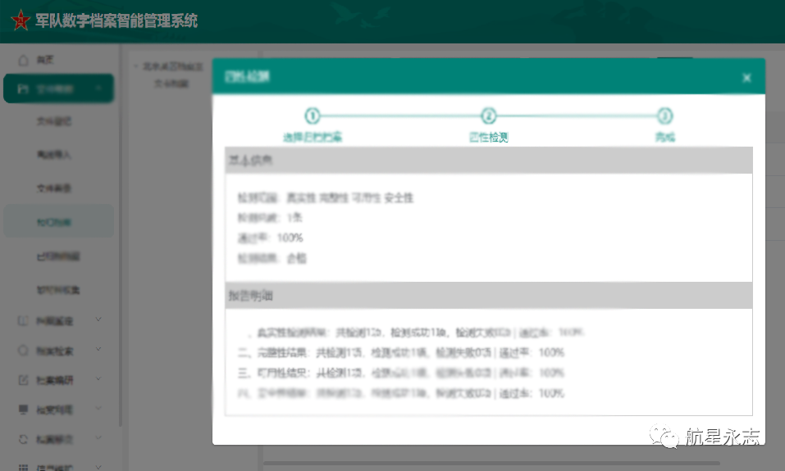Expand the 档案编研 menu chevron
The width and height of the screenshot is (785, 471).
98,379
